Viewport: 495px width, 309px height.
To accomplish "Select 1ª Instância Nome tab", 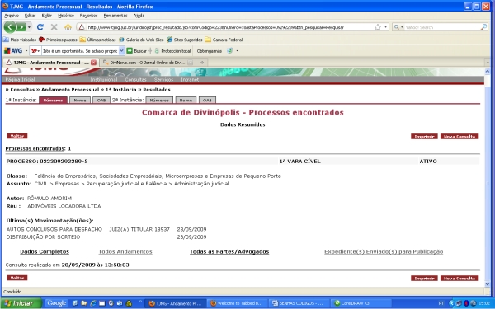I will pyautogui.click(x=80, y=100).
